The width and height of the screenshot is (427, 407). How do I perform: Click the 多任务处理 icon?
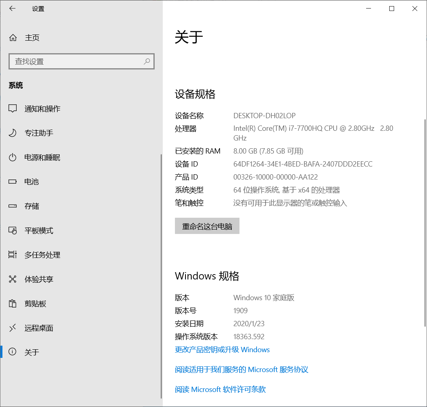13,255
